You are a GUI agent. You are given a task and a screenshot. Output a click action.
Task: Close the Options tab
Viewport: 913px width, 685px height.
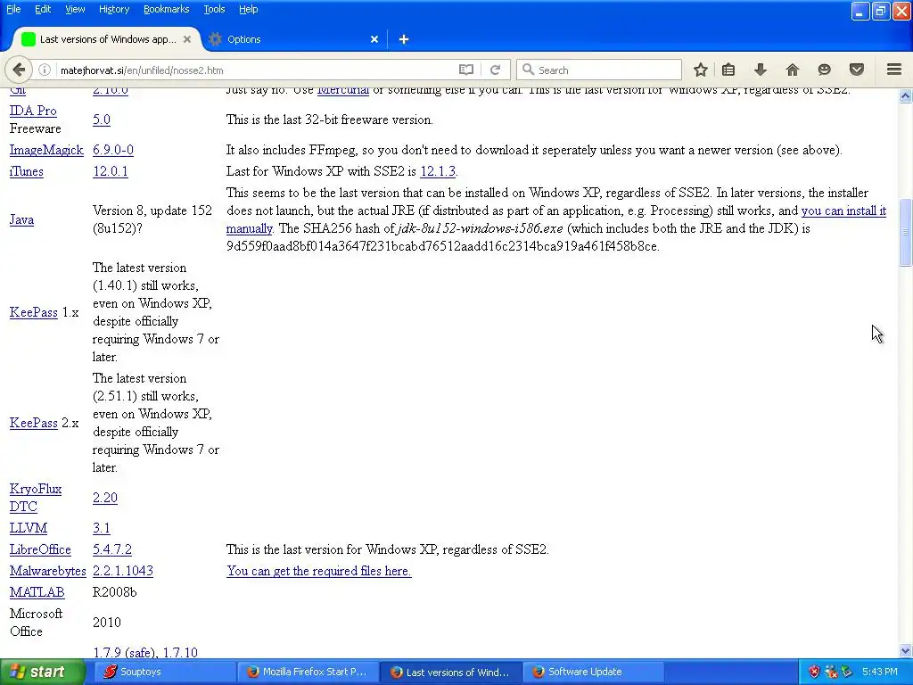coord(374,39)
